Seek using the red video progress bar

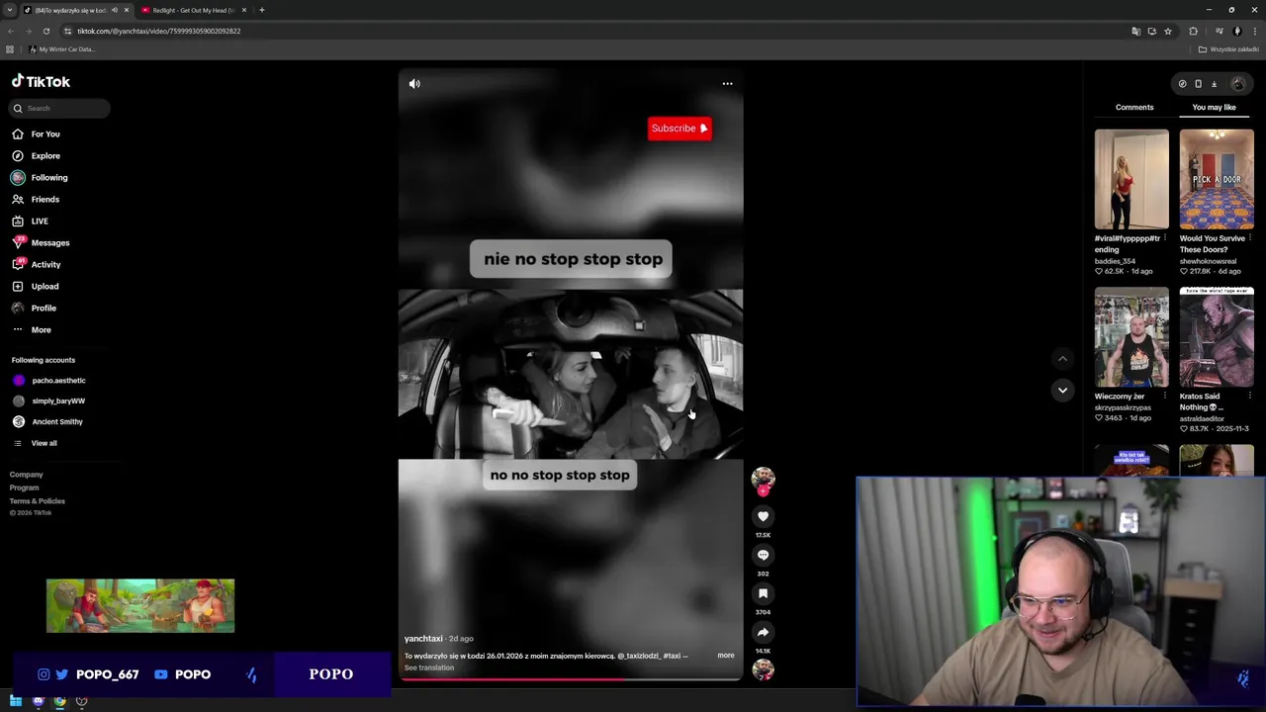[x=571, y=679]
